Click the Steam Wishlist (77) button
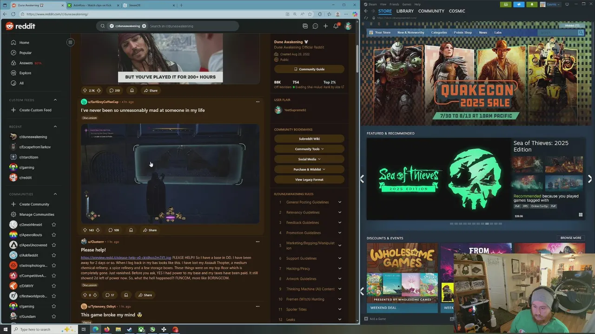This screenshot has width=595, height=334. pyautogui.click(x=572, y=26)
